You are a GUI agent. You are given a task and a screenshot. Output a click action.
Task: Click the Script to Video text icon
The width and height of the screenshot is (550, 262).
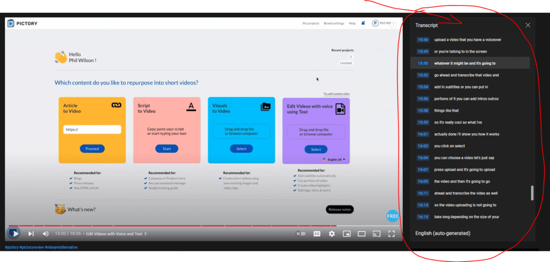click(x=191, y=107)
